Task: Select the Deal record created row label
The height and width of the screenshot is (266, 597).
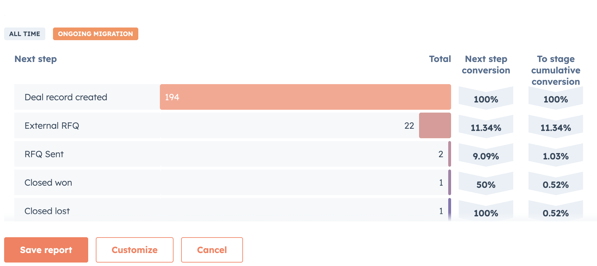Action: (x=66, y=97)
